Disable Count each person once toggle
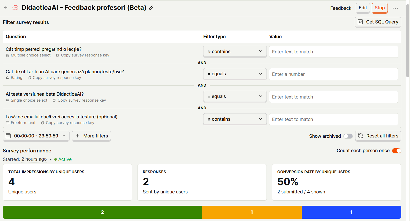410x221 pixels. [x=397, y=151]
